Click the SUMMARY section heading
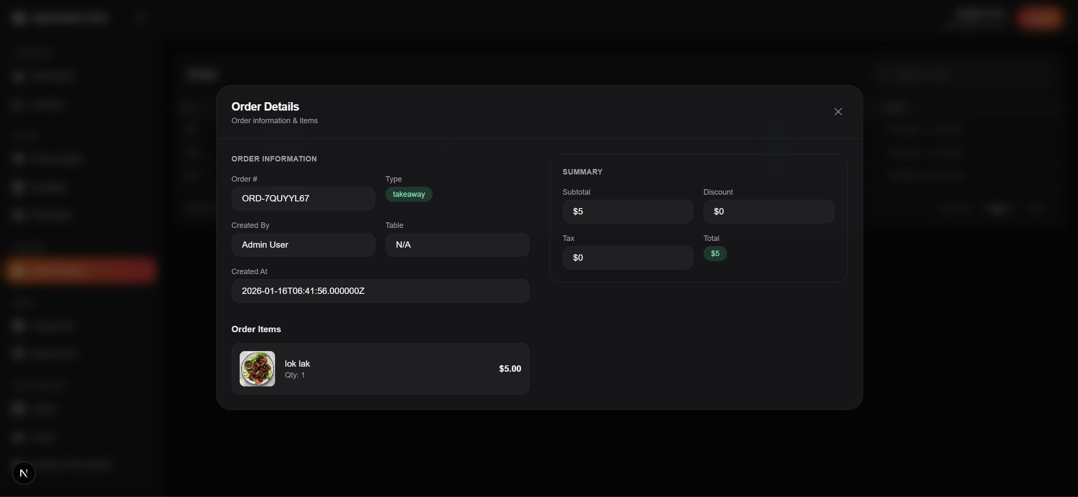 582,172
